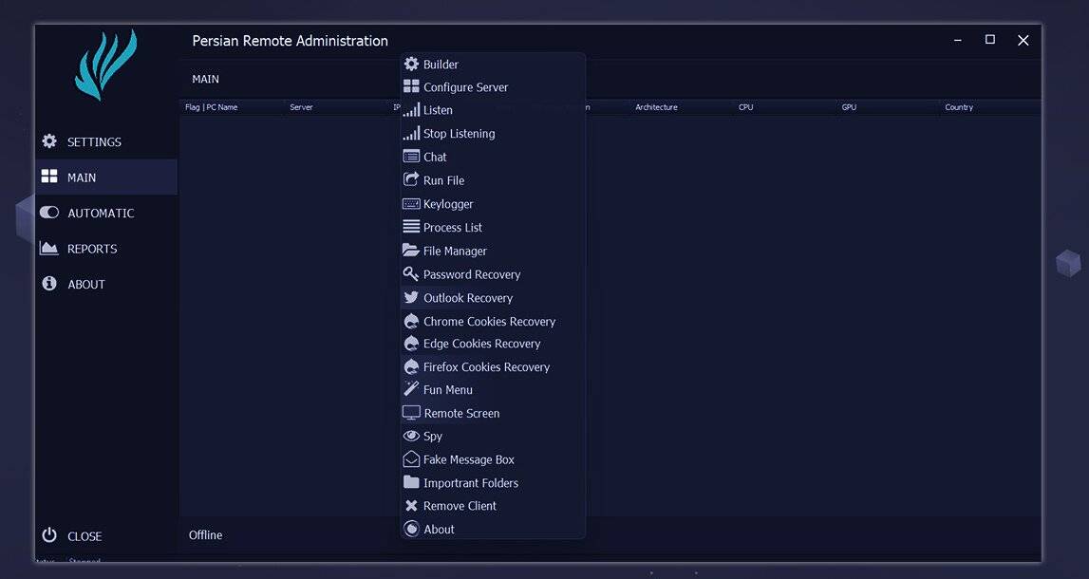The image size is (1089, 579).
Task: Click the CPU column header
Action: [x=746, y=107]
